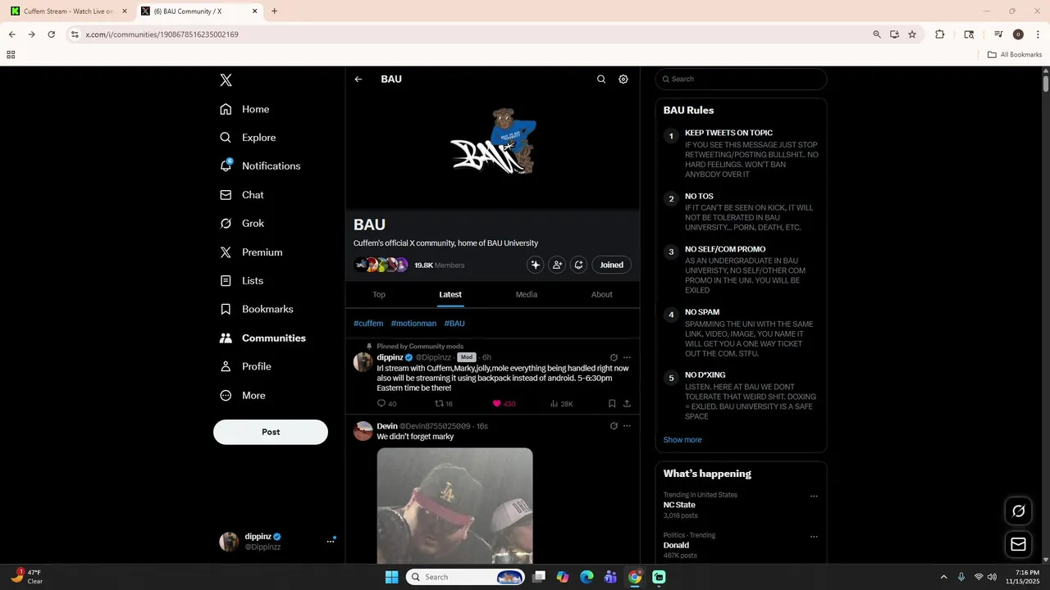Open Devin's post image

click(454, 505)
